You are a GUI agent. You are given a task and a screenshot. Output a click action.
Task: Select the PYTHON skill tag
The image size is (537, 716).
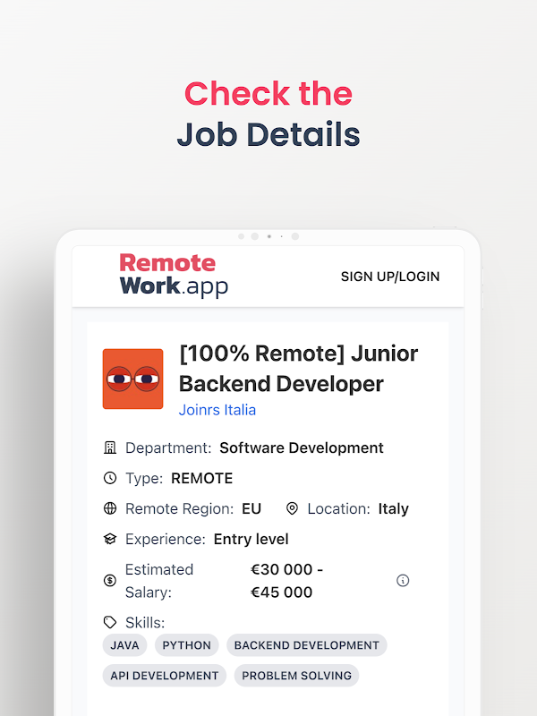187,645
